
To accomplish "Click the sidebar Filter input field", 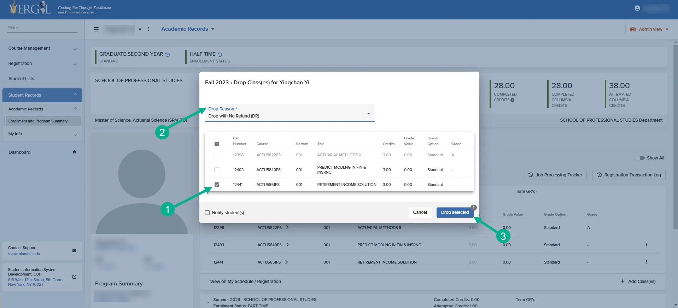I will (x=42, y=28).
